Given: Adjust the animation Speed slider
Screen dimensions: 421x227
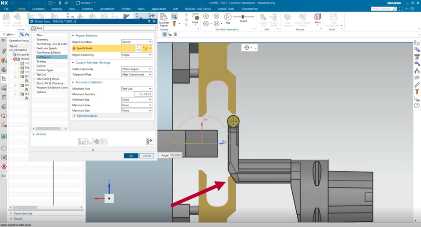Looking at the screenshot, I should click(242, 17).
